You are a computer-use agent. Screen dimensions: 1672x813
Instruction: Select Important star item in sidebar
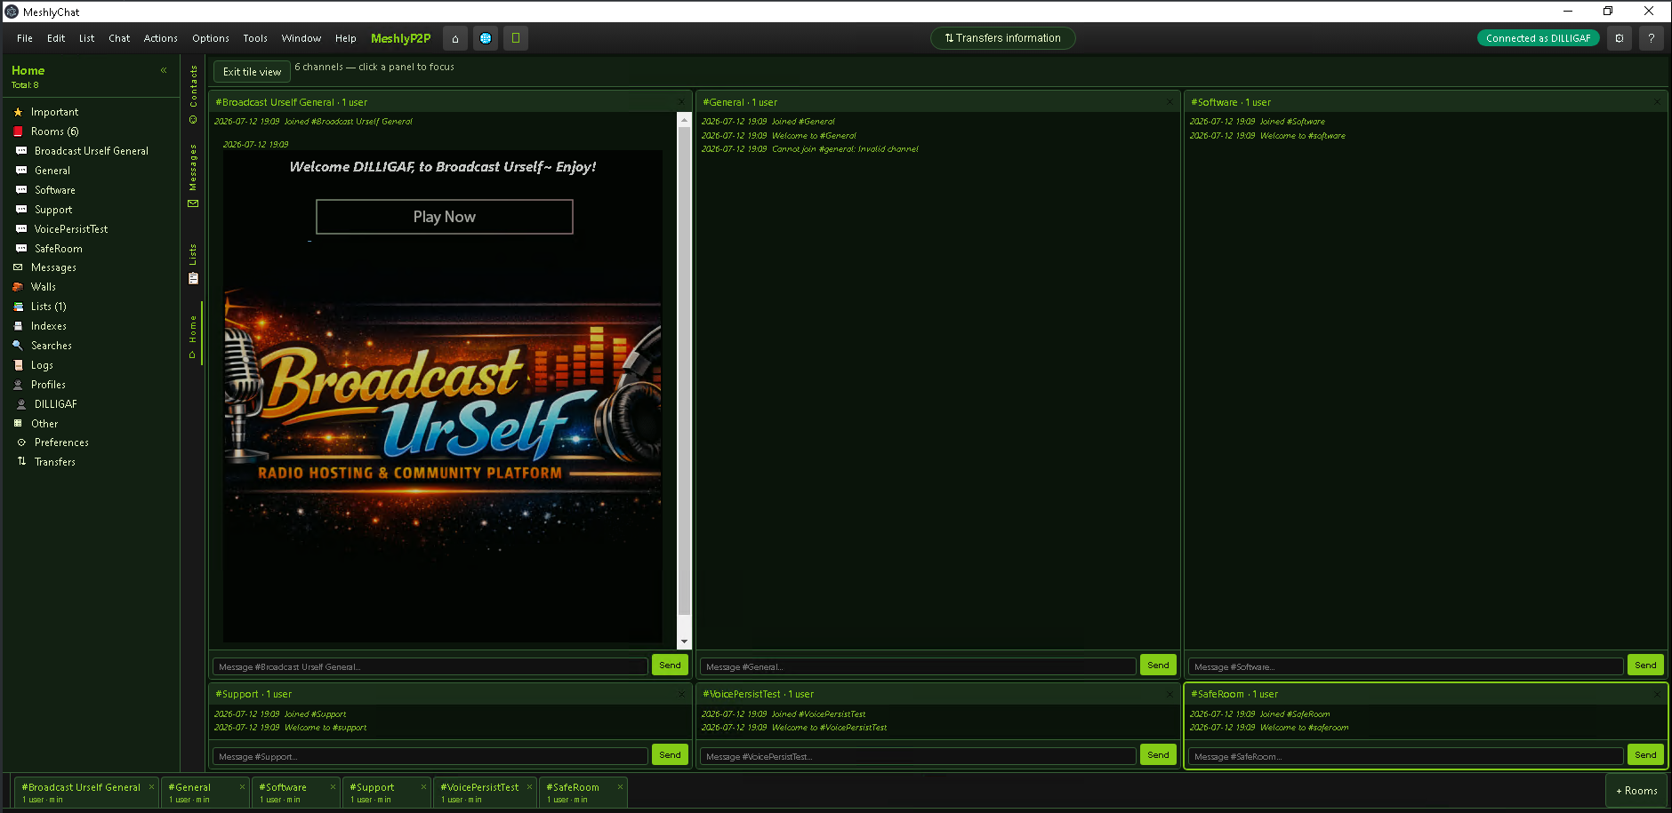point(54,112)
